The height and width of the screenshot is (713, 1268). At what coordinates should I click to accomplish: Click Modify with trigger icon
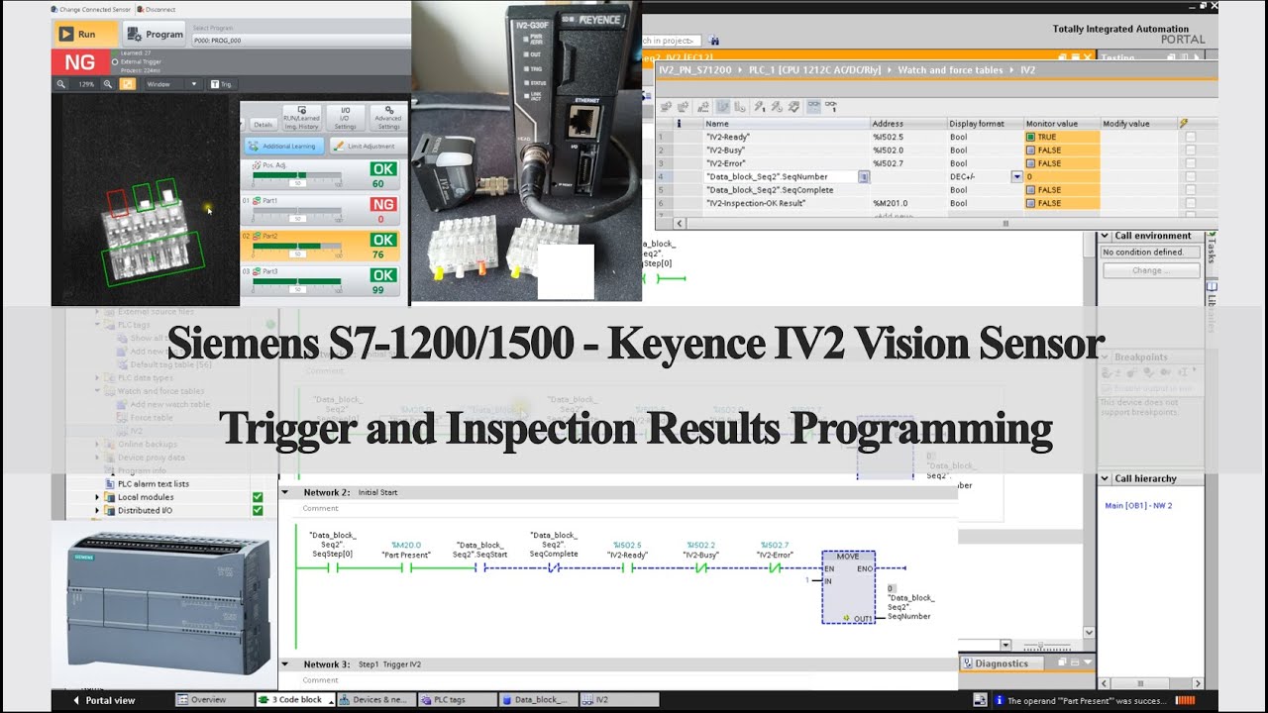coord(776,106)
